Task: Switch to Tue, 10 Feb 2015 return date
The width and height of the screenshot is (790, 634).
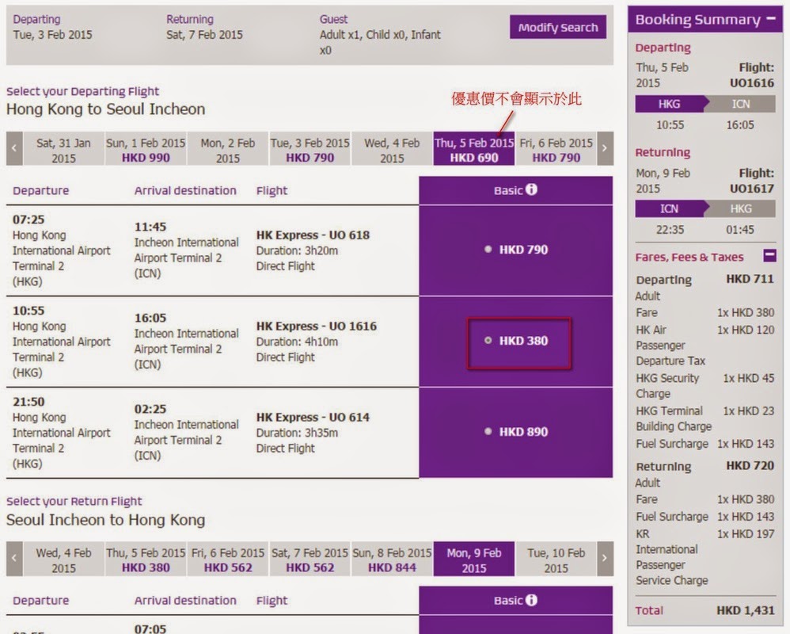Action: [x=556, y=560]
